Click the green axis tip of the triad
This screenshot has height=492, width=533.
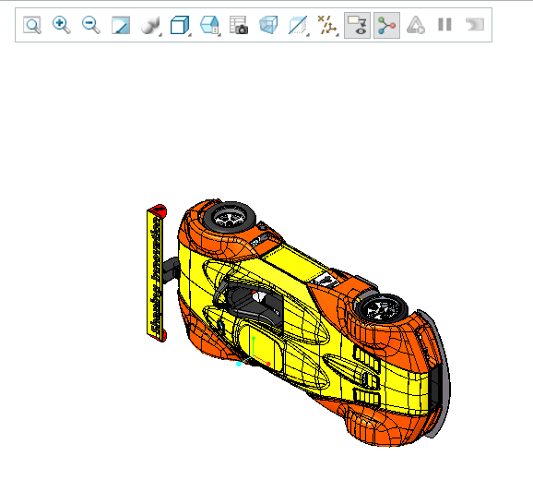(x=254, y=338)
